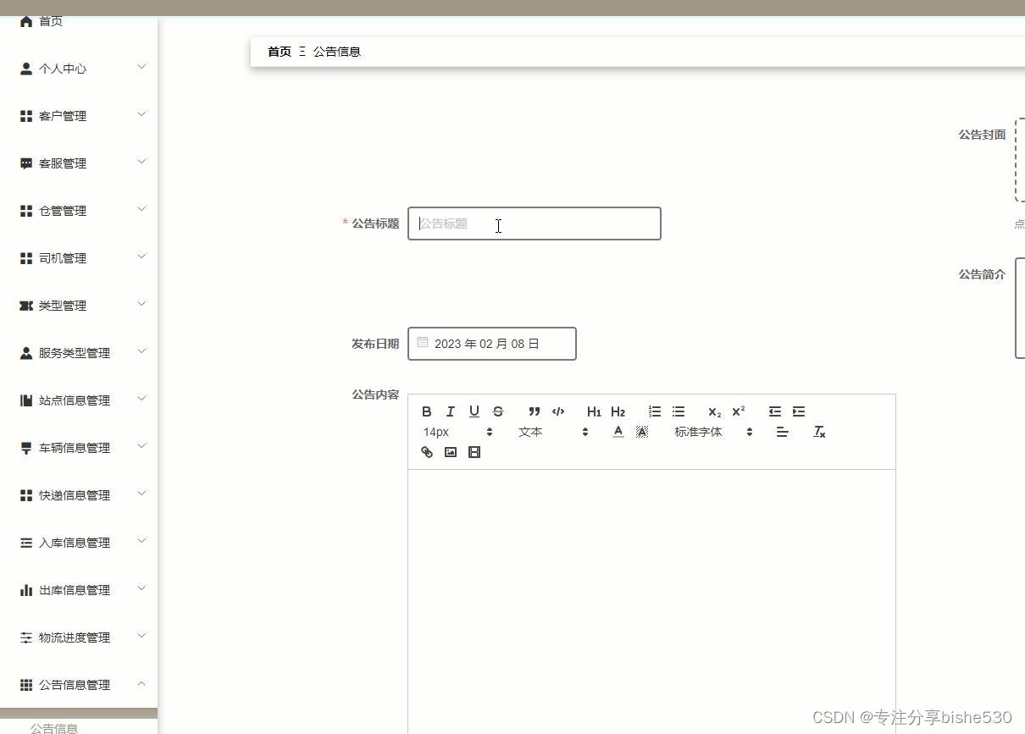
Task: Click the 公告信息 breadcrumb text
Action: pyautogui.click(x=337, y=52)
